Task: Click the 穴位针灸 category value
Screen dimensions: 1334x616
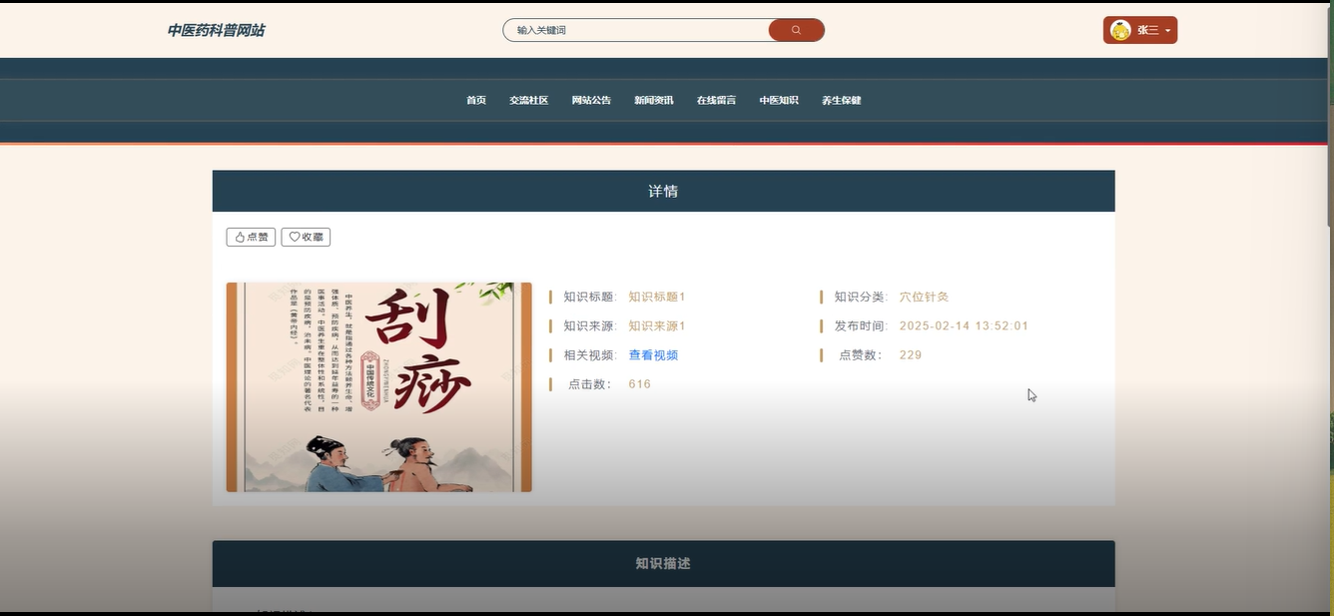Action: [x=924, y=297]
